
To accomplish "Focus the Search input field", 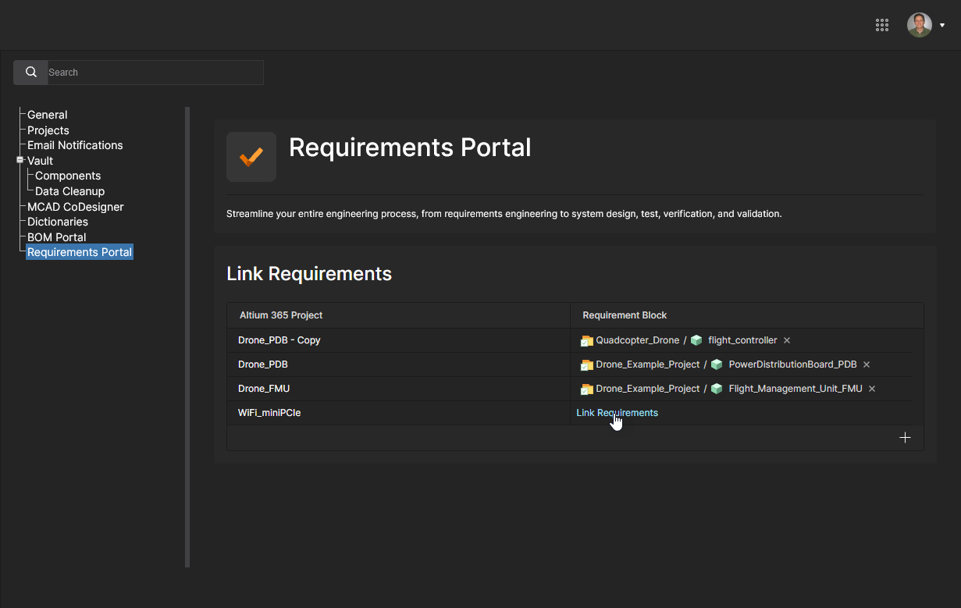I will 155,73.
